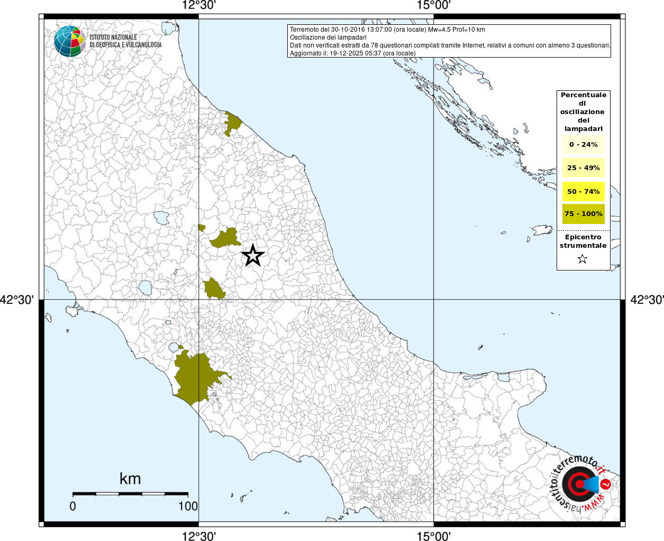Click the bottom 15°00' longitude label
664x541 pixels.
pyautogui.click(x=434, y=536)
